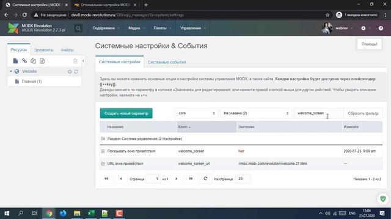This screenshot has height=219, width=391.
Task: Select the Системные настройки tab
Action: [120, 62]
